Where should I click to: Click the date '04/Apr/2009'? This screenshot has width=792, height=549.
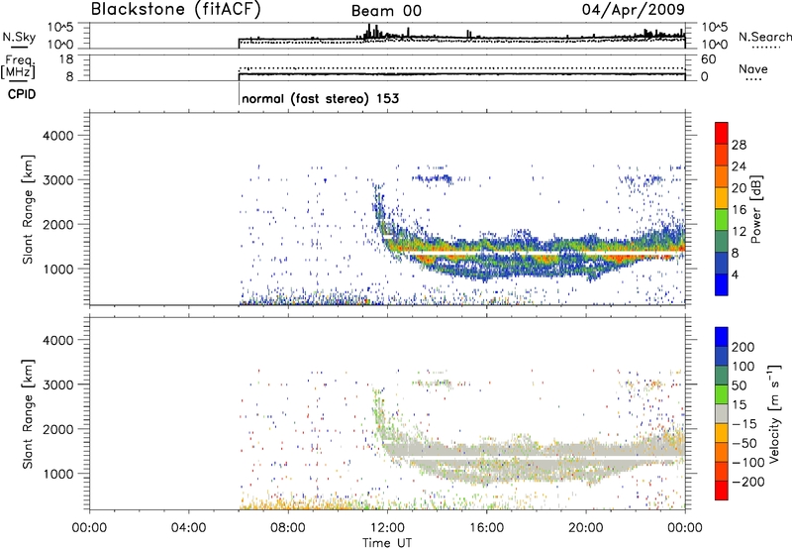click(633, 9)
